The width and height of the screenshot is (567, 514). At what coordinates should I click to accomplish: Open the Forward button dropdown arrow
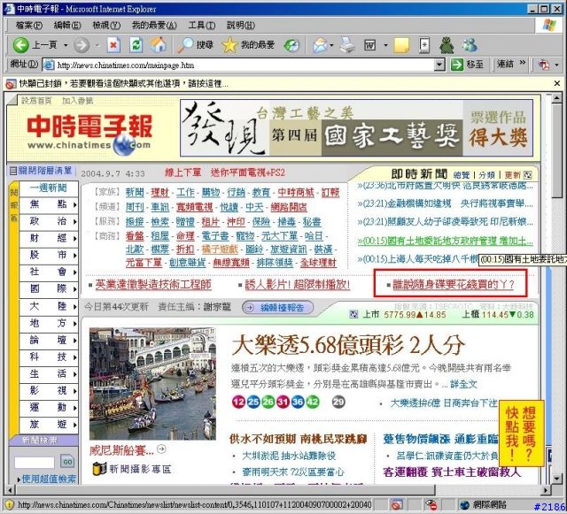pos(97,45)
